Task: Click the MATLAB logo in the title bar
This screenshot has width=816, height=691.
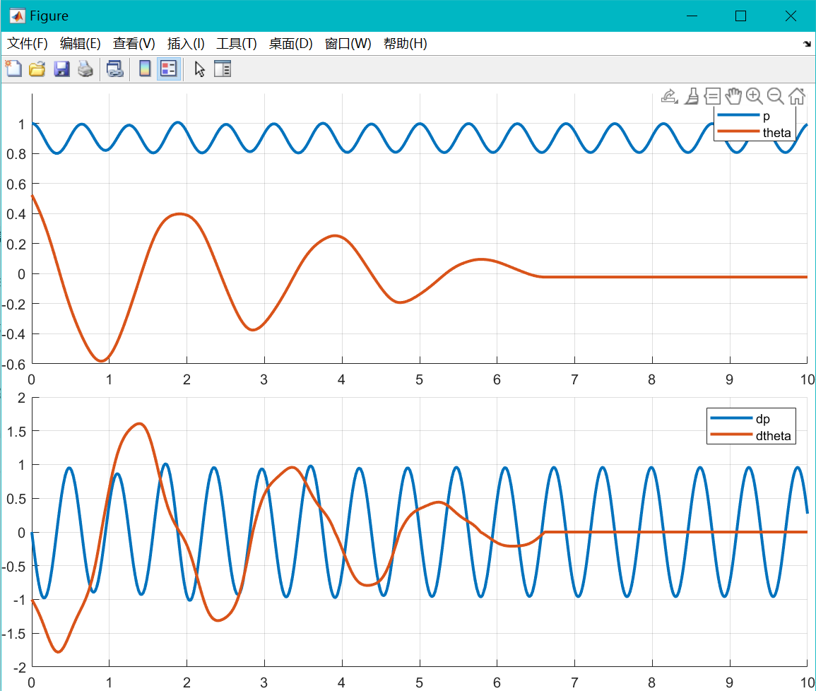Action: (17, 16)
